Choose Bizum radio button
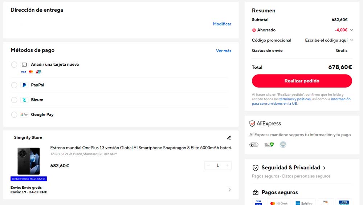This screenshot has width=363, height=205. pyautogui.click(x=14, y=100)
